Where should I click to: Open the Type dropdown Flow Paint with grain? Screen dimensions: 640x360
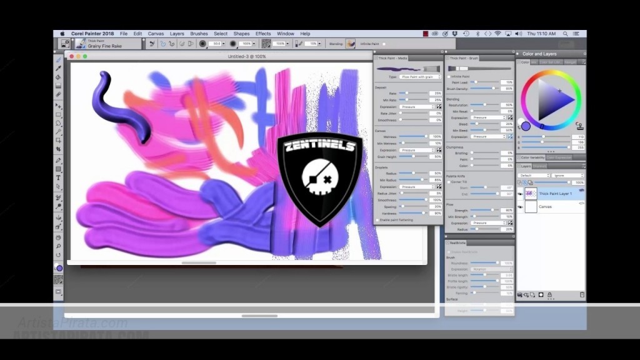click(x=421, y=77)
